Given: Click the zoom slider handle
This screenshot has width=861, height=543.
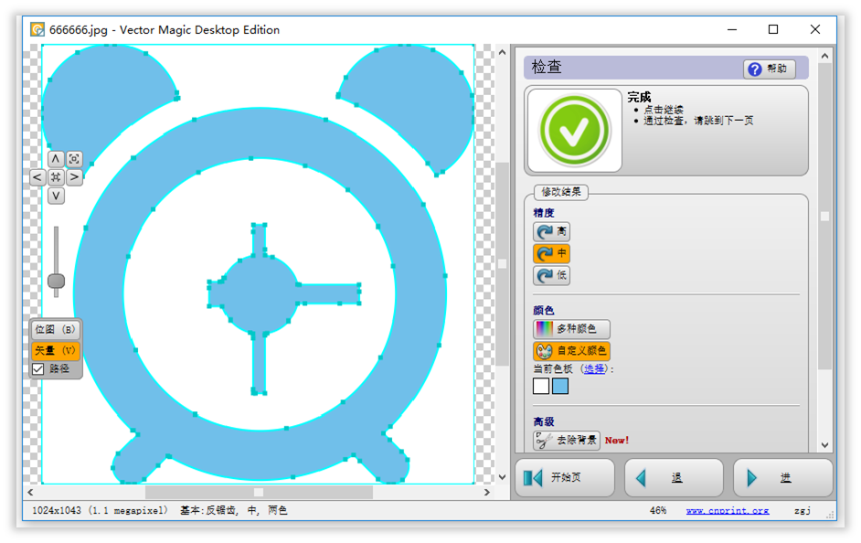Looking at the screenshot, I should click(56, 282).
